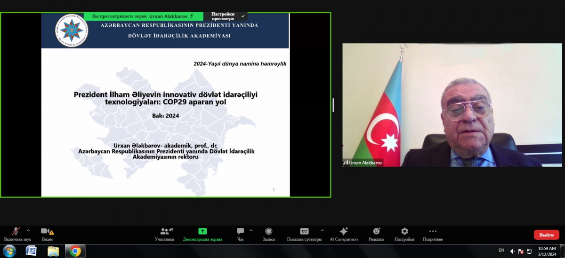Click green Демонстрация экрана share button

pyautogui.click(x=202, y=234)
